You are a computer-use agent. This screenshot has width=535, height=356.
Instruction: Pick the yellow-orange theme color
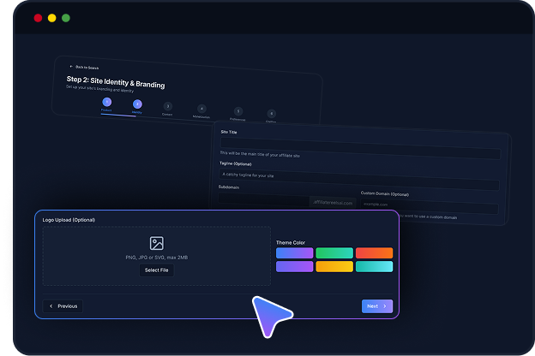[334, 267]
